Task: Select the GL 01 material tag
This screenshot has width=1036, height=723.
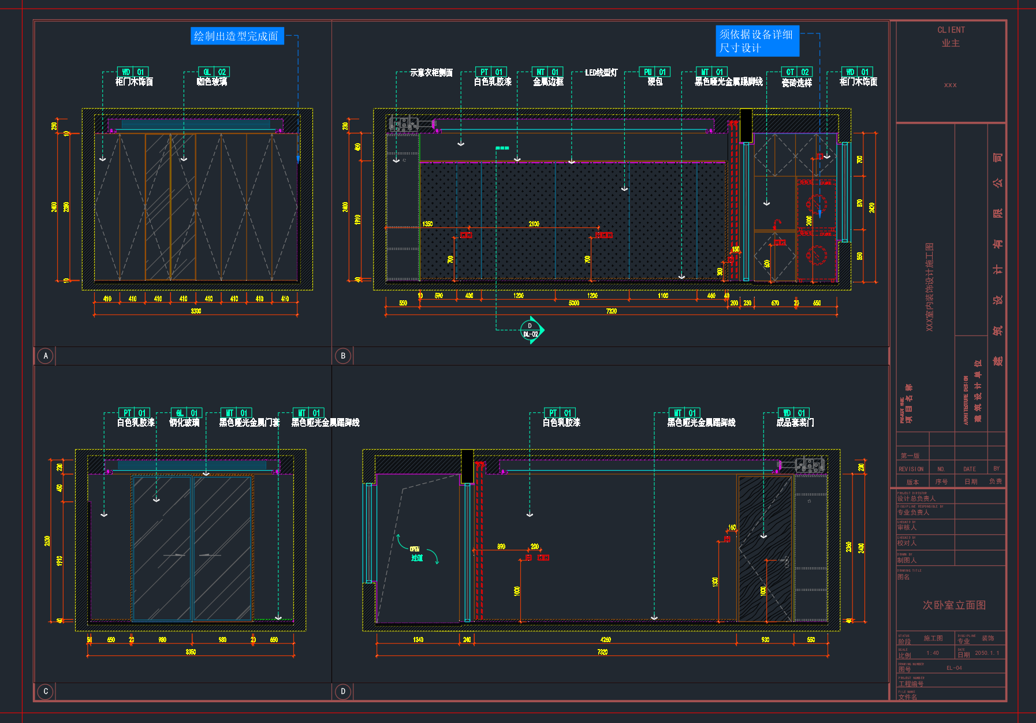Action: 187,413
